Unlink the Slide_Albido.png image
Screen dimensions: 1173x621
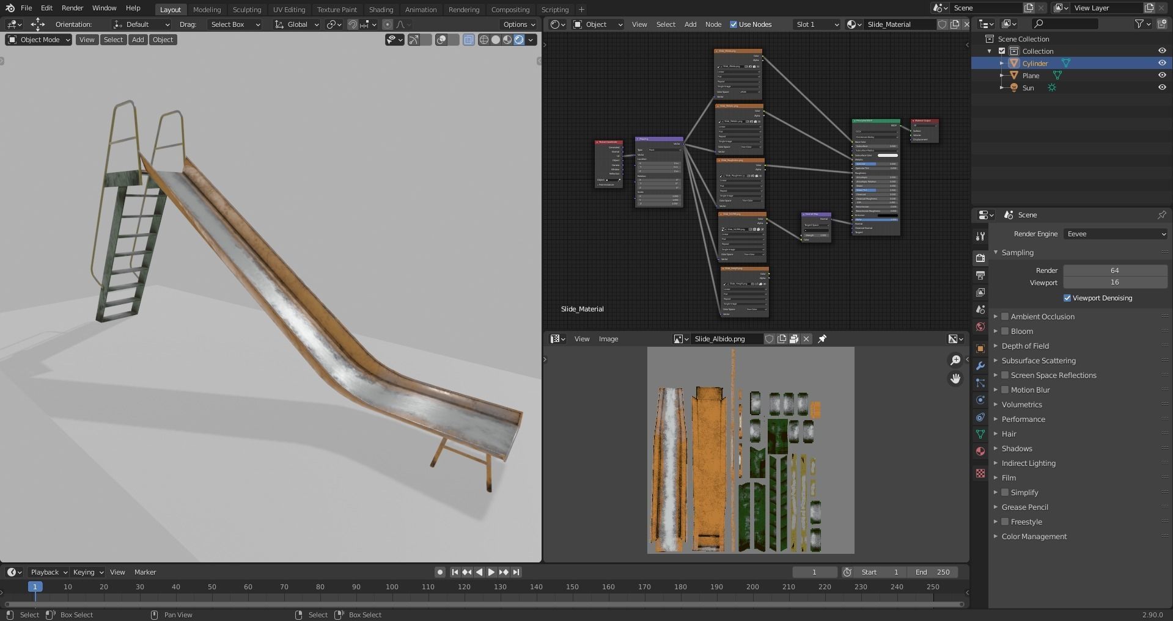(806, 339)
